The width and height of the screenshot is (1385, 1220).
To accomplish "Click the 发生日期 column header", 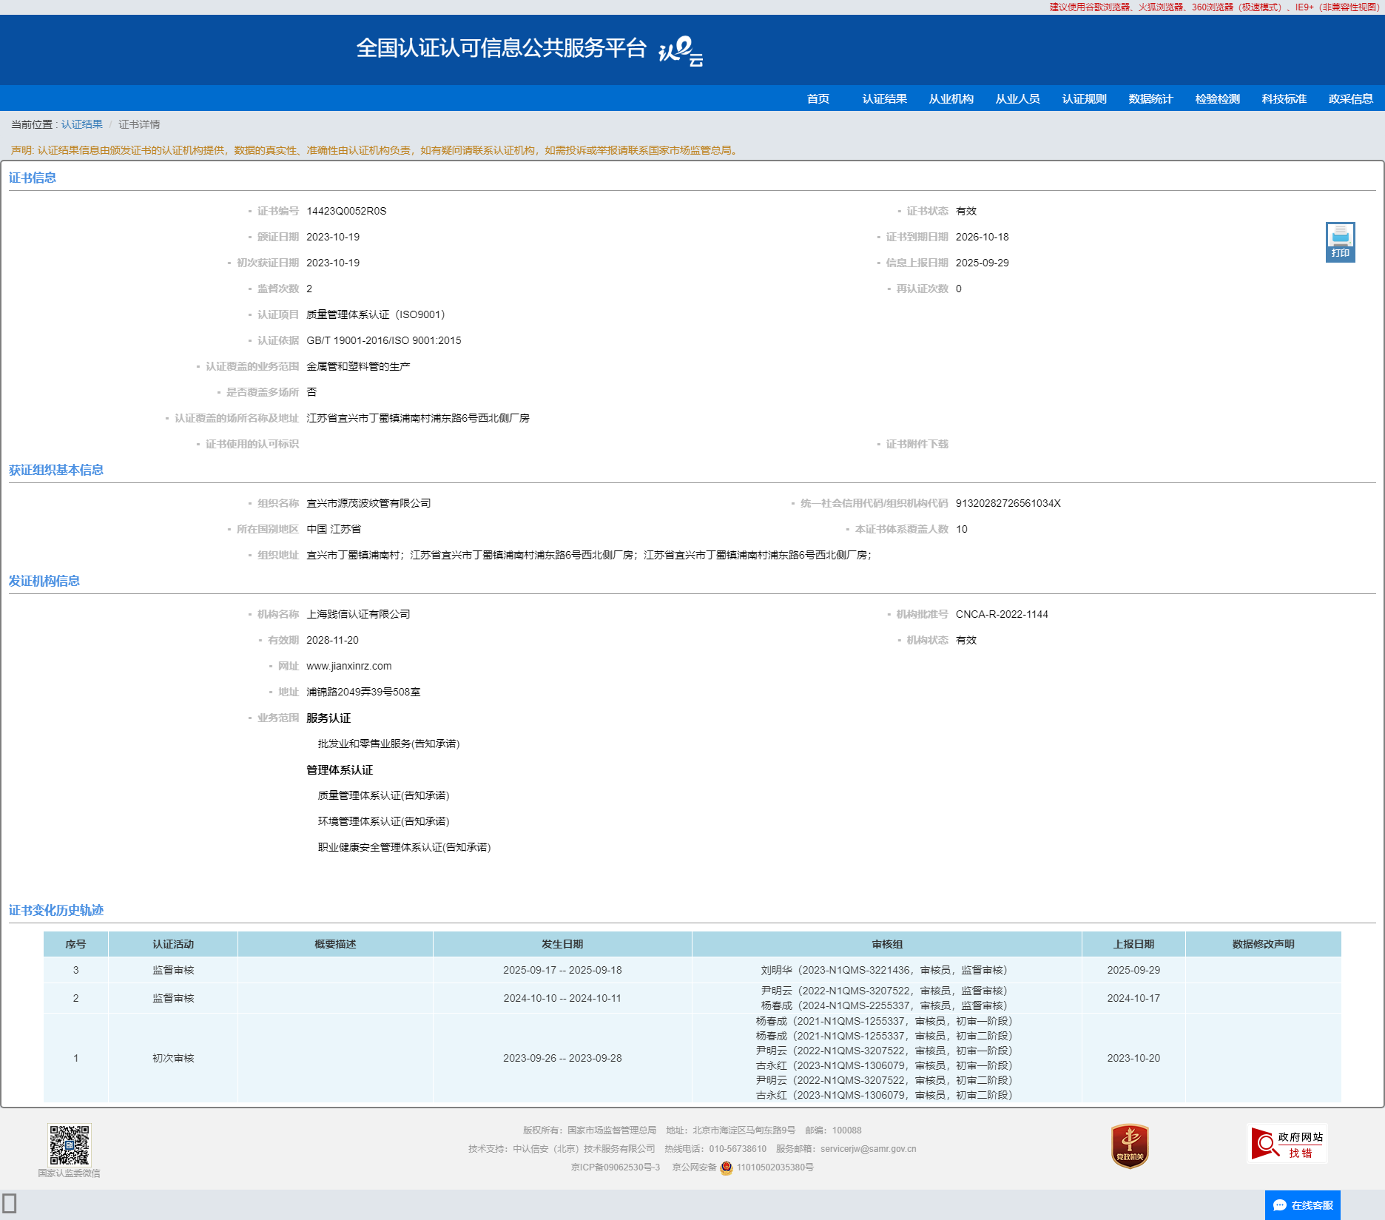I will [x=562, y=944].
